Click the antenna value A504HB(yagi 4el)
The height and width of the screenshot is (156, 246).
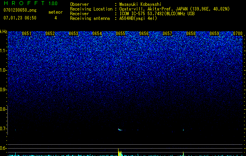(138, 18)
